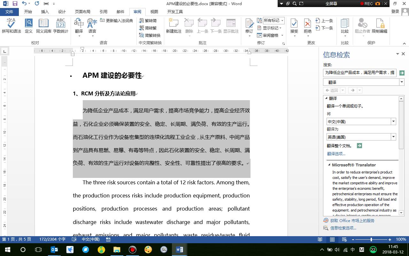Image resolution: width=409 pixels, height=256 pixels.
Task: Switch to Read Mode view in status bar
Action: coord(320,239)
